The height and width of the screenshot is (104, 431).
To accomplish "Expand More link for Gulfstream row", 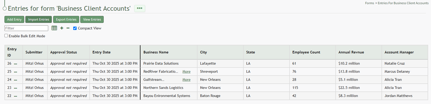I will [186, 79].
